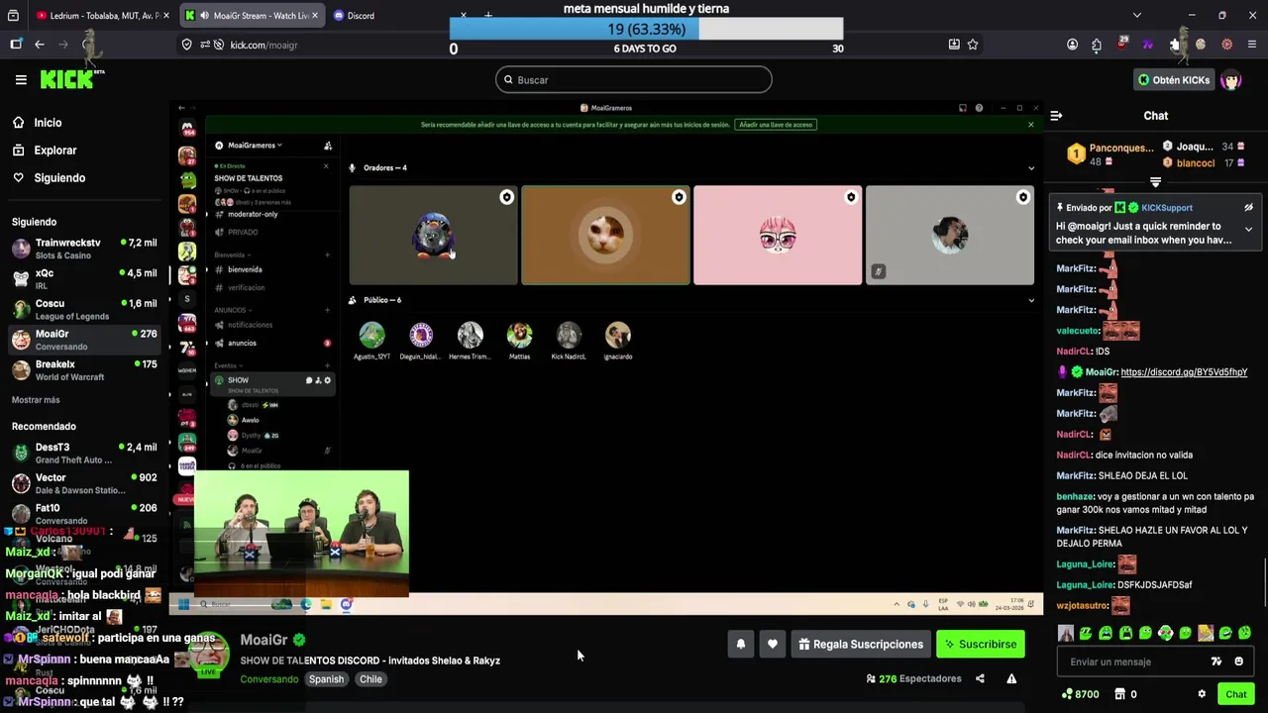Open the Firefox account icon

(x=1072, y=45)
